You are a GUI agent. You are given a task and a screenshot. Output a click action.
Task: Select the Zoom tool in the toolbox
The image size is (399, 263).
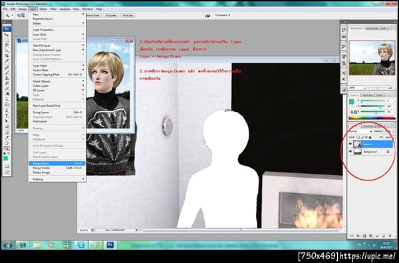point(7,148)
